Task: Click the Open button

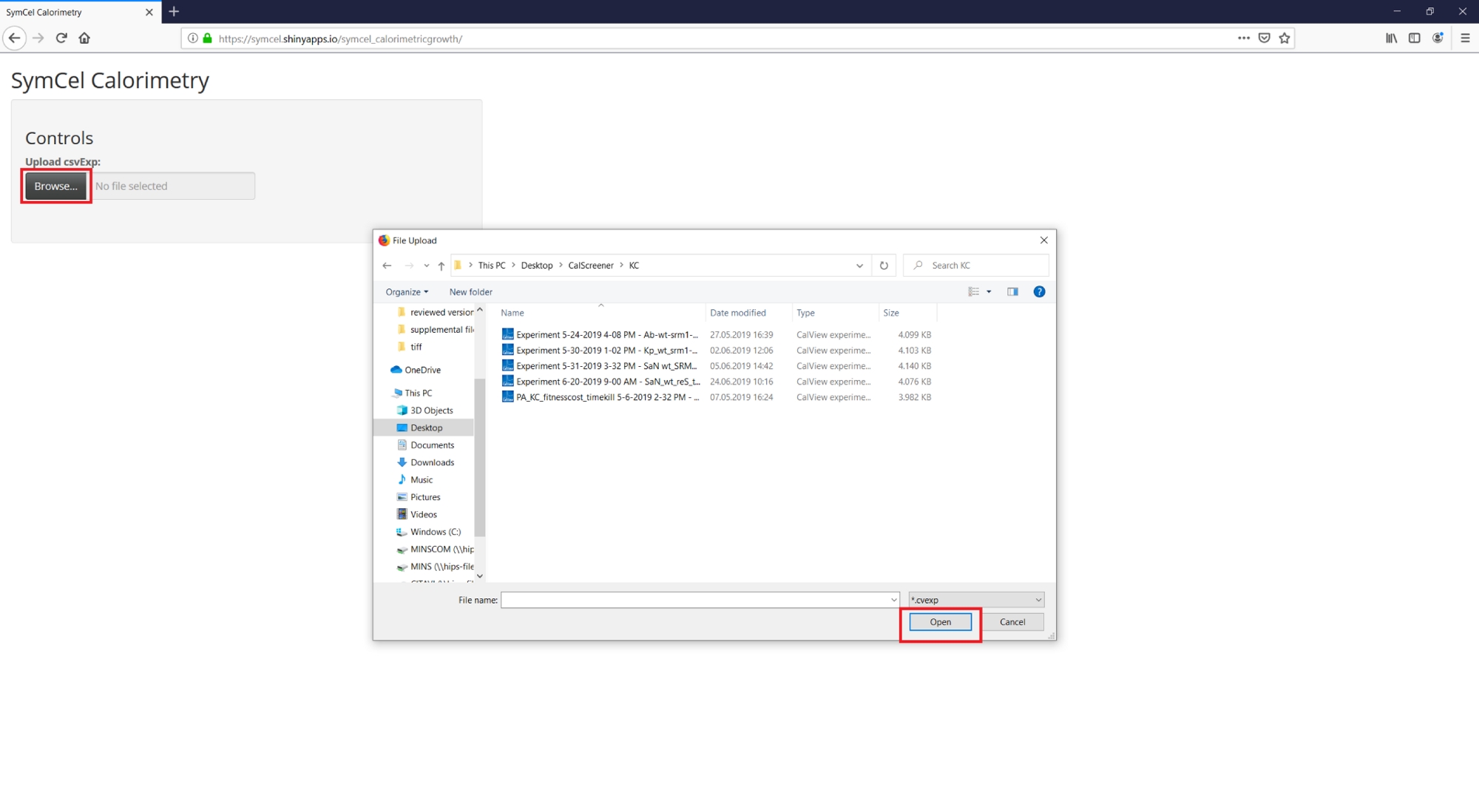Action: (940, 622)
